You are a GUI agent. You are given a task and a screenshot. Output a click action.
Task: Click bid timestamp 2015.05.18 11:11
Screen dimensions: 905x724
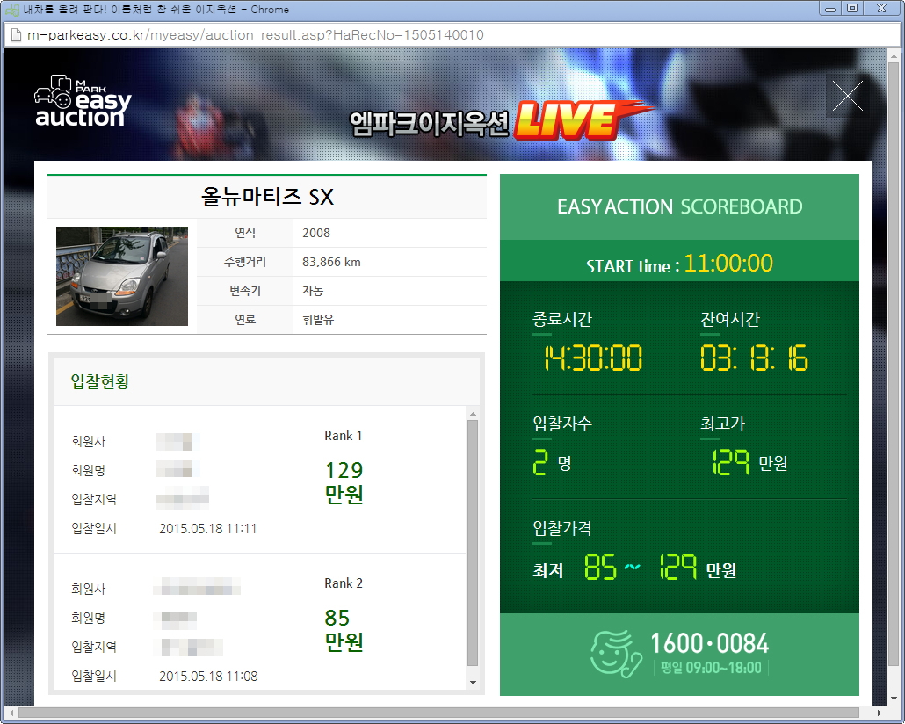207,529
